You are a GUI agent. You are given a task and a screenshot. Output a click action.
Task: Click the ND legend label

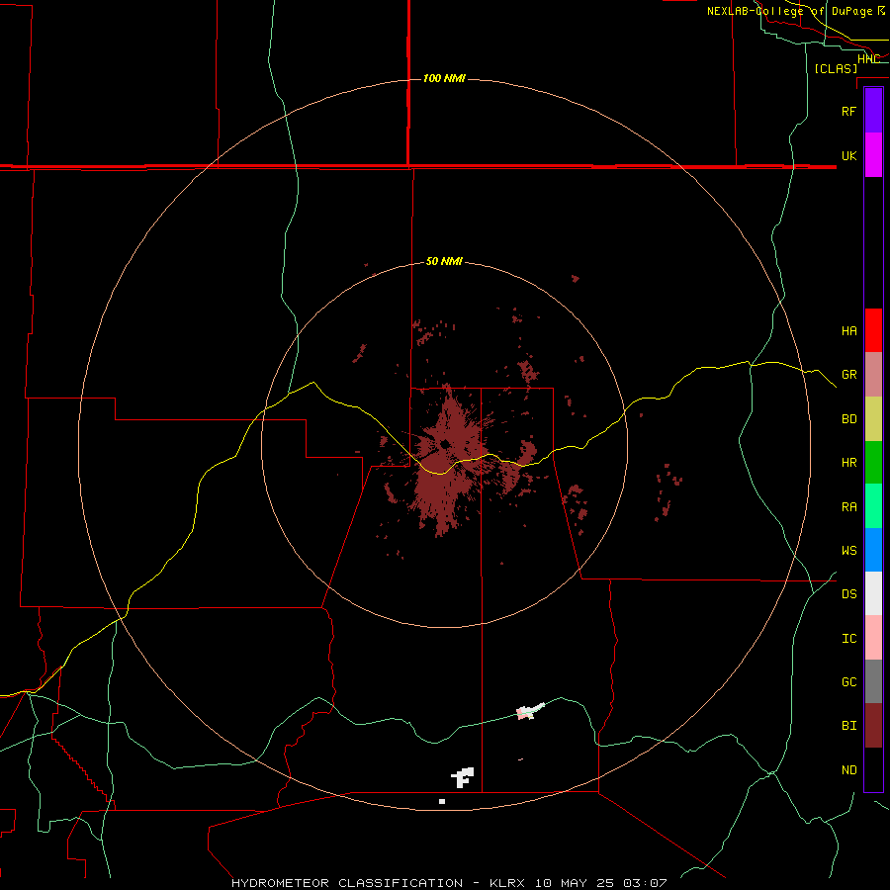[x=848, y=770]
